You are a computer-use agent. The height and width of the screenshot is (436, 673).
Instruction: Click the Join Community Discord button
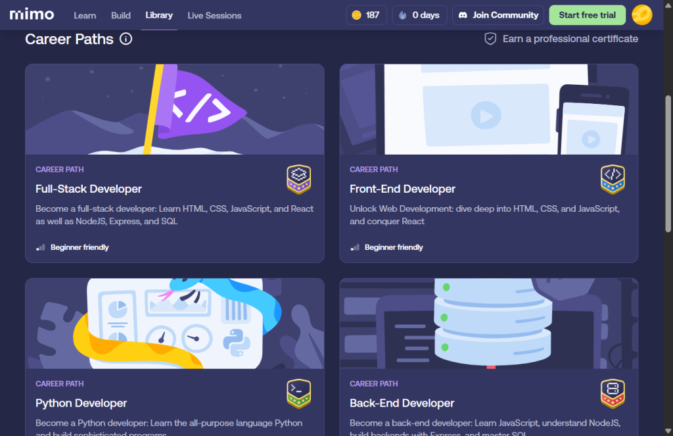(498, 15)
